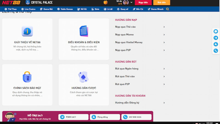Click the chat bubble icon in right sidebar
220x124 pixels.
[216, 32]
